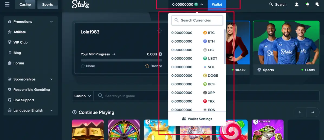Collapse the balance currency dropdown

202,5
